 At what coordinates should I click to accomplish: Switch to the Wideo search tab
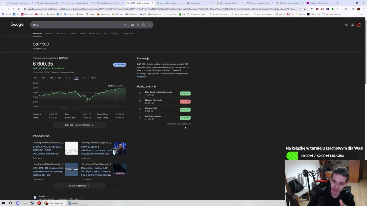click(x=83, y=33)
